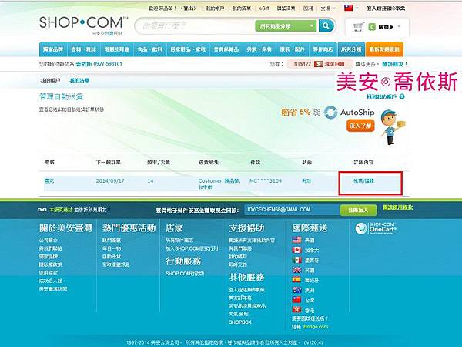Image resolution: width=462 pixels, height=347 pixels.
Task: Click the 檢視/編輯 link in order row
Action: [363, 180]
